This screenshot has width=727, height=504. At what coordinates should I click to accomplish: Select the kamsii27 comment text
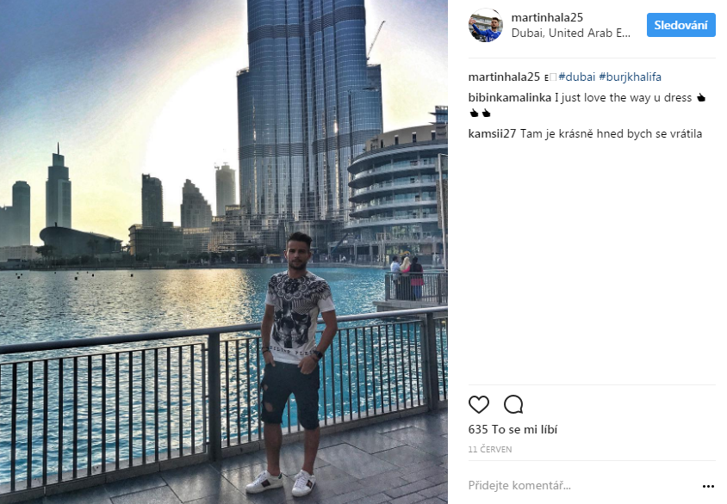pyautogui.click(x=611, y=134)
